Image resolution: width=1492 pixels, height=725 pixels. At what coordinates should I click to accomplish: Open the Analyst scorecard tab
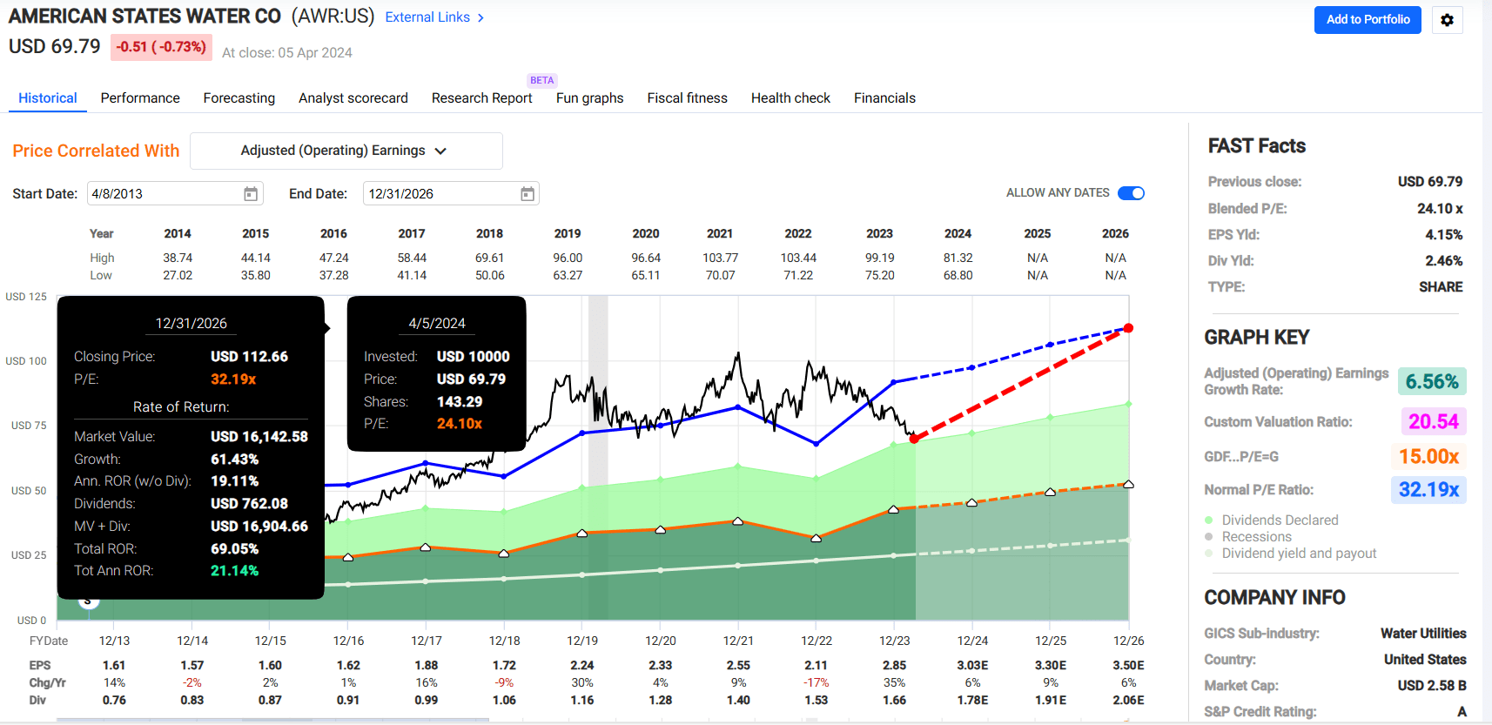(353, 98)
